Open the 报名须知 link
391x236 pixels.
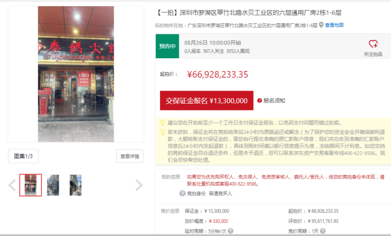(x=274, y=101)
